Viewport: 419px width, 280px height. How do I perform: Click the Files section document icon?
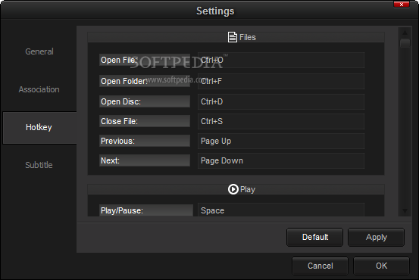232,37
